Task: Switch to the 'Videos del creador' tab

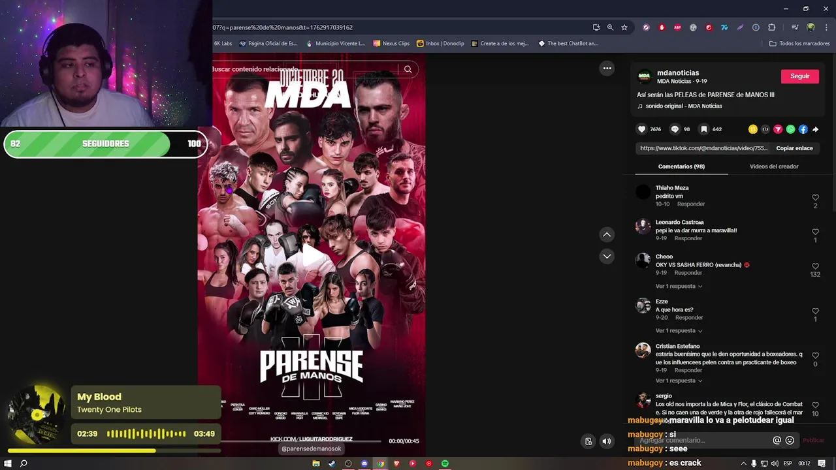Action: [774, 166]
